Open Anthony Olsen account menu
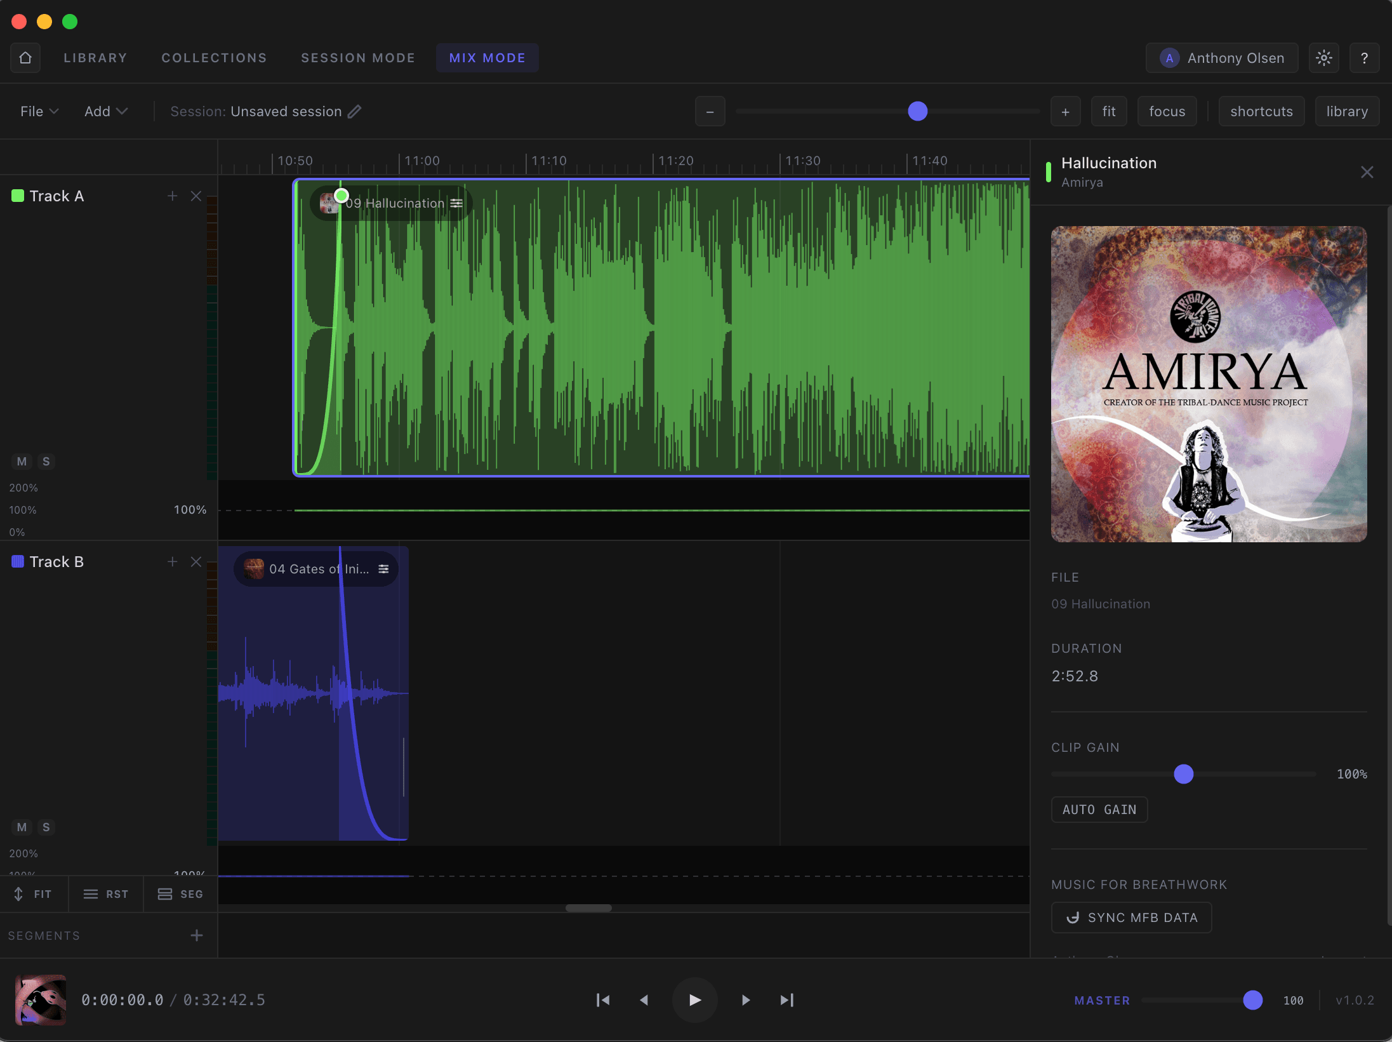 [x=1222, y=58]
